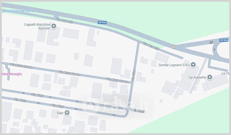Click the traffic light icon on SP49a
This screenshot has width=231, height=135.
(x=174, y=47)
